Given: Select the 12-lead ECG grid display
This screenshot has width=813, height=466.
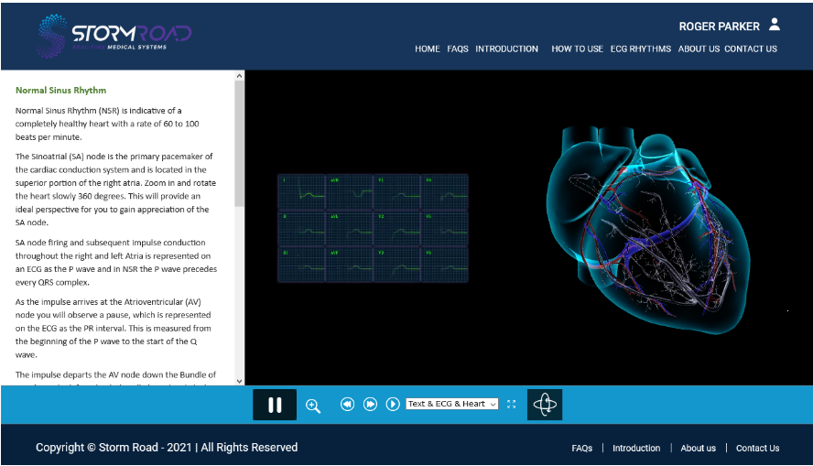Looking at the screenshot, I should coord(373,228).
